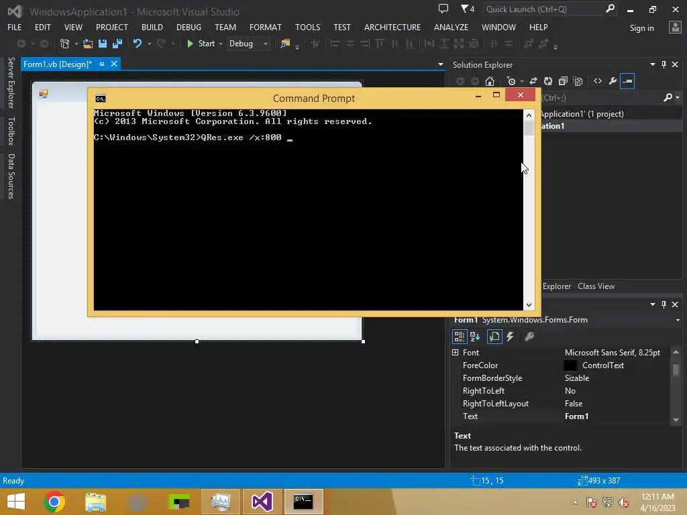Viewport: 687px width, 515px height.
Task: Select the Form1.vb [Design] tab
Action: (58, 64)
